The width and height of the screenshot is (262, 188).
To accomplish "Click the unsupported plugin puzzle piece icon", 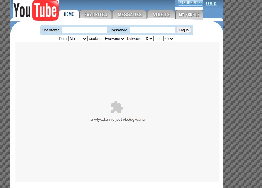I will tap(117, 107).
